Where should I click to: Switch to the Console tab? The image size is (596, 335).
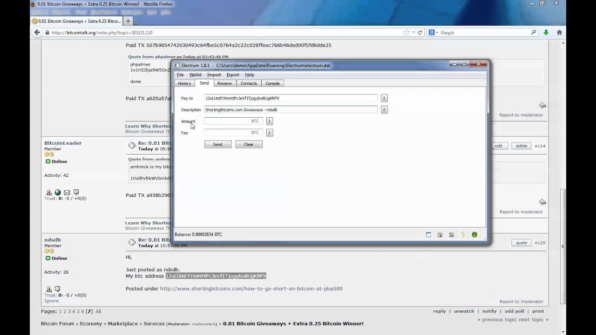click(273, 83)
